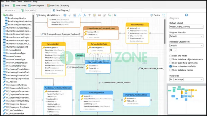The width and height of the screenshot is (207, 116).
Task: Click the table tool icon in diagram toolbar
Action: pyautogui.click(x=65, y=15)
